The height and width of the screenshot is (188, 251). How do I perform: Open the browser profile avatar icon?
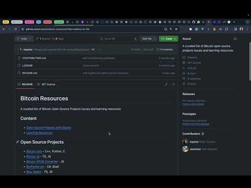(242, 29)
